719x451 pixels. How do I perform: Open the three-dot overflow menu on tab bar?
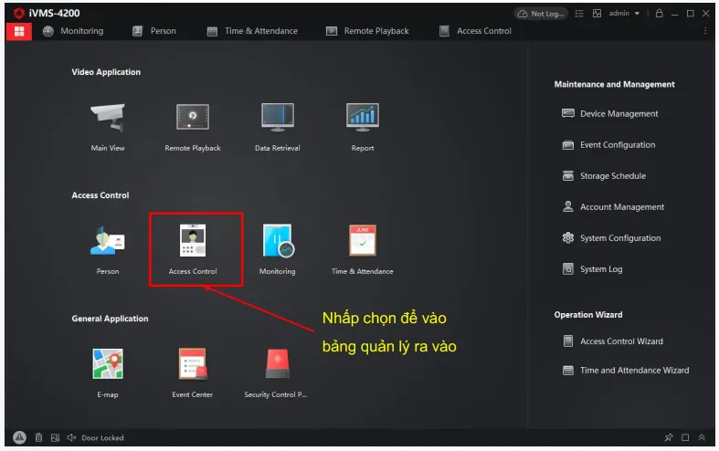click(704, 31)
